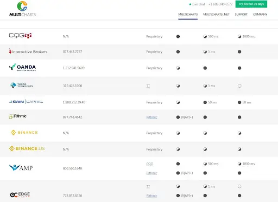Open the Trading Technologies logo
Image resolution: width=278 pixels, height=202 pixels.
(21, 85)
